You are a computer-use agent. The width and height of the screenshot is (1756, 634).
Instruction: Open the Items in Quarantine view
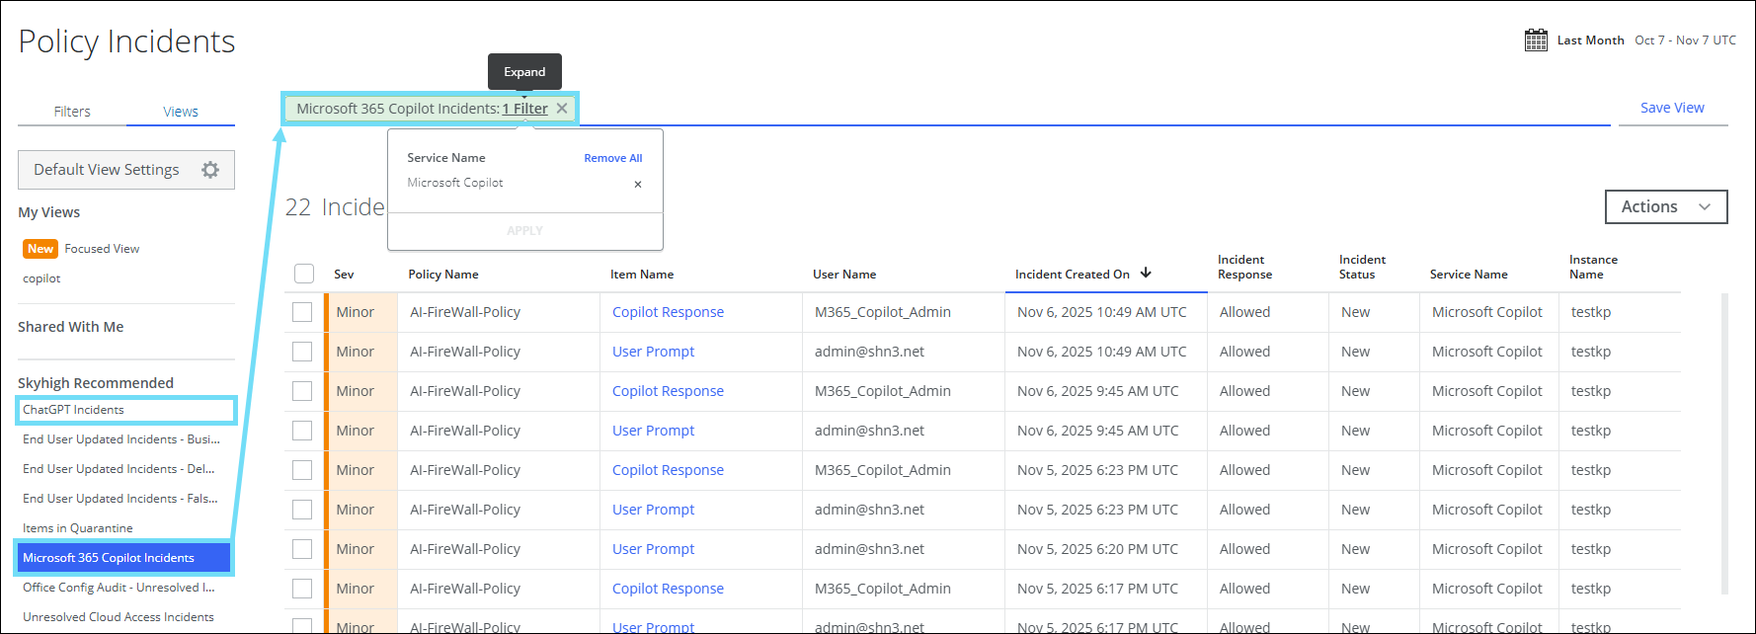pyautogui.click(x=77, y=528)
